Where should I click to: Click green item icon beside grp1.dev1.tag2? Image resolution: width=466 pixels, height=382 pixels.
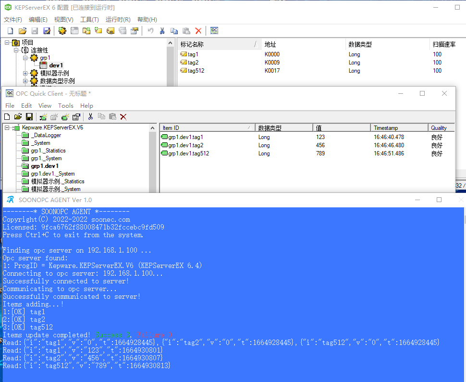coord(164,145)
